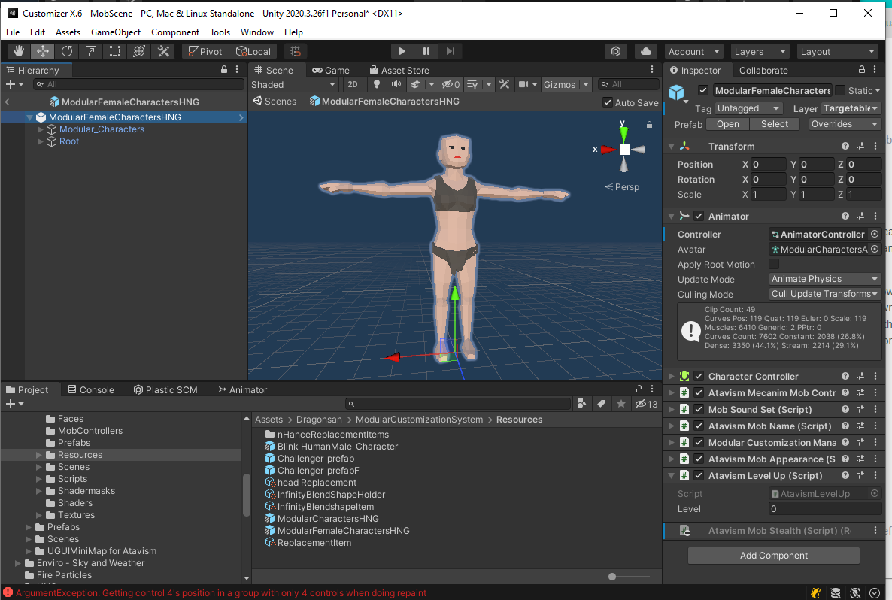Toggle 2D view mode in Scene
The width and height of the screenshot is (892, 600).
coord(352,85)
